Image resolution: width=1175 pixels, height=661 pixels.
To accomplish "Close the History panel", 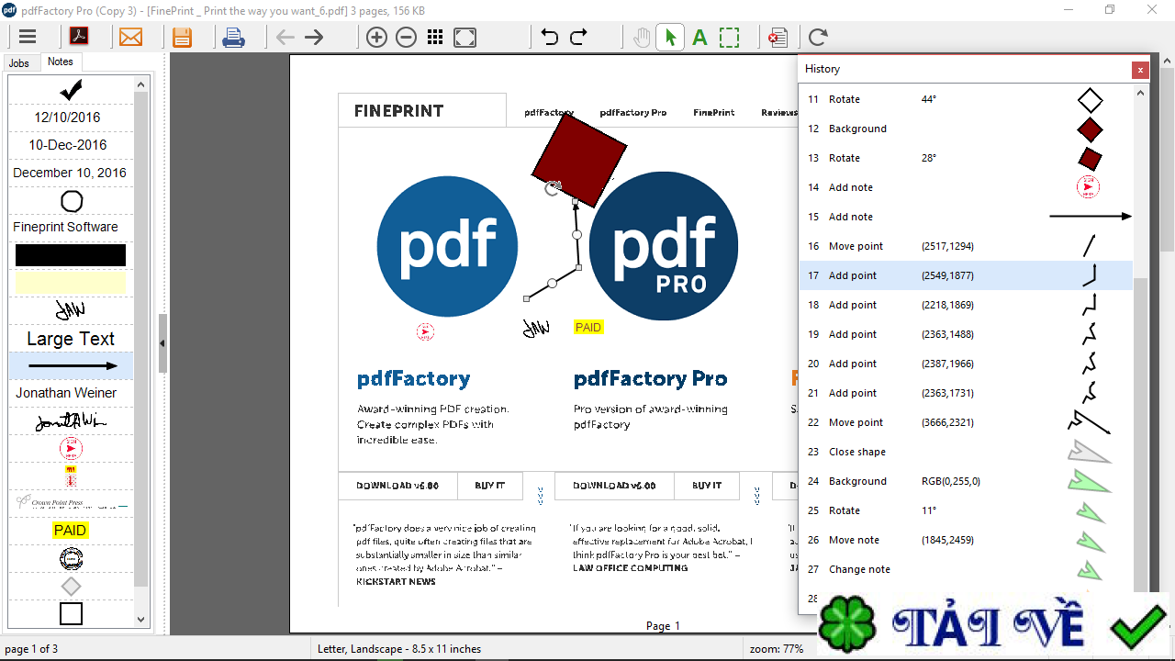I will click(1140, 70).
